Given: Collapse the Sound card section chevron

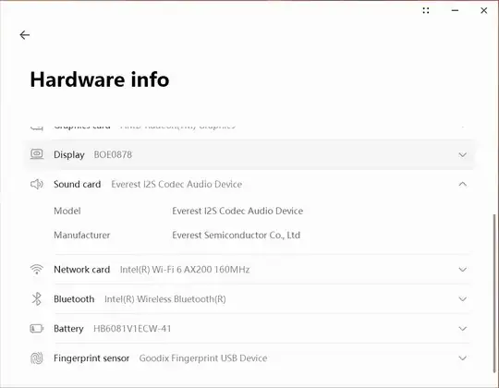Looking at the screenshot, I should (x=463, y=184).
